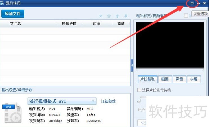Click the AVI file format icon

pyautogui.click(x=12, y=113)
